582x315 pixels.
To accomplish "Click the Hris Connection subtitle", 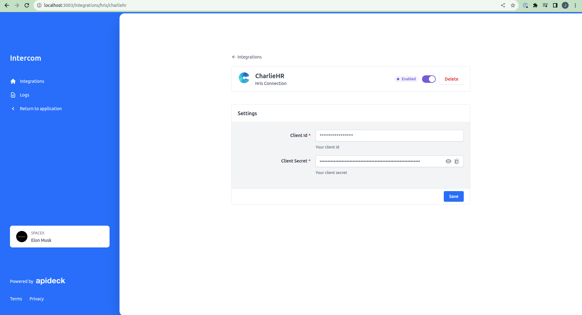I will pyautogui.click(x=271, y=83).
